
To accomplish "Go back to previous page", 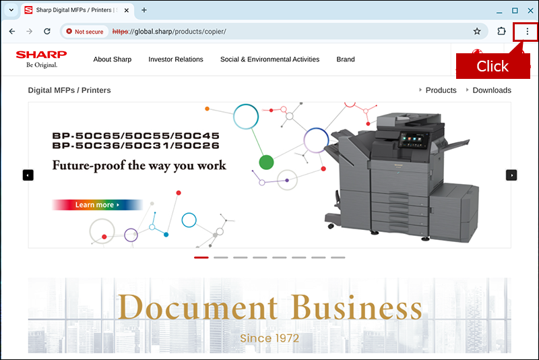I will [x=12, y=31].
